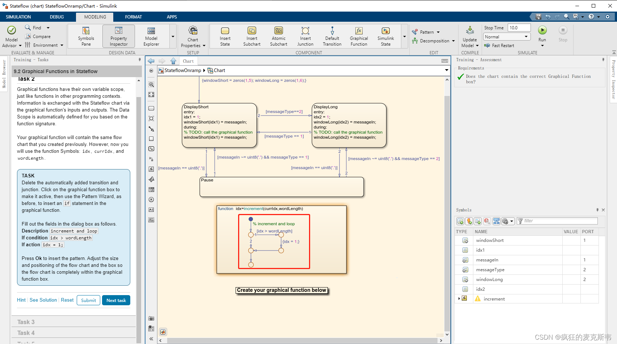The image size is (617, 344).
Task: Open the Property Inspector from the ribbon
Action: [119, 36]
